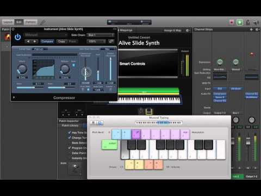Click the tuner icon in toolbar

point(248,22)
